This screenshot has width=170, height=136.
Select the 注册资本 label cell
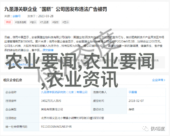21,101
